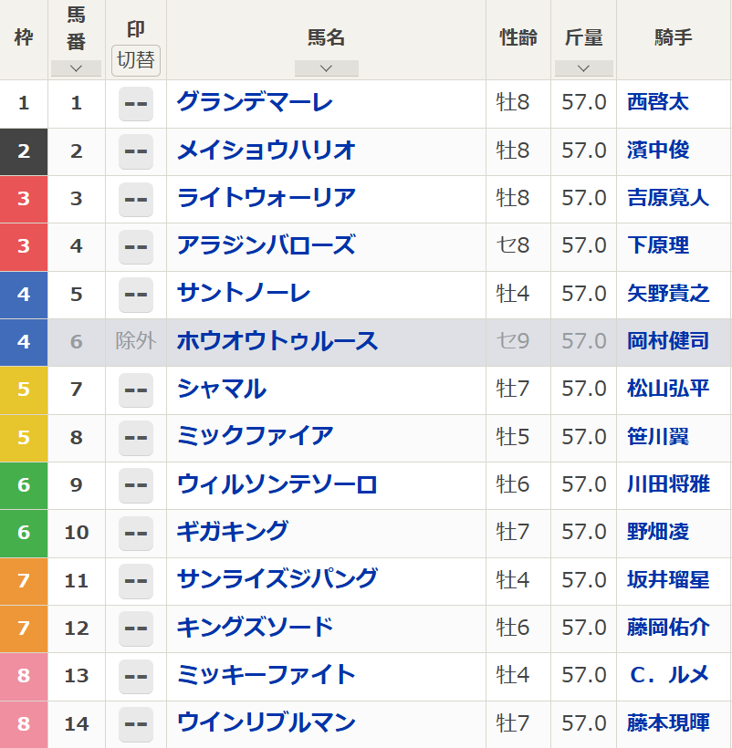
Task: Open the mark picker beside ライトウォーリア
Action: pyautogui.click(x=136, y=198)
